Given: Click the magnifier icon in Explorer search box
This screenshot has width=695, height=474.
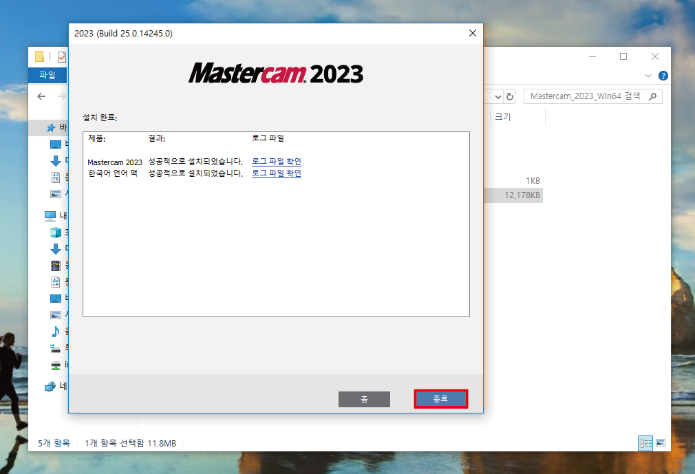Looking at the screenshot, I should [652, 96].
